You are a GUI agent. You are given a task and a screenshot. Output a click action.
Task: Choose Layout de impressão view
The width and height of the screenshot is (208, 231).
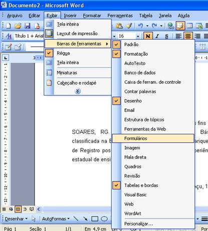(x=78, y=34)
